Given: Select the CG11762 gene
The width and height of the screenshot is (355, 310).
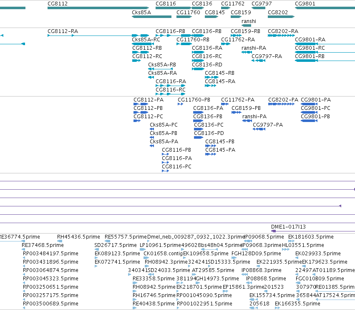Looking at the screenshot, I should click(x=226, y=8).
